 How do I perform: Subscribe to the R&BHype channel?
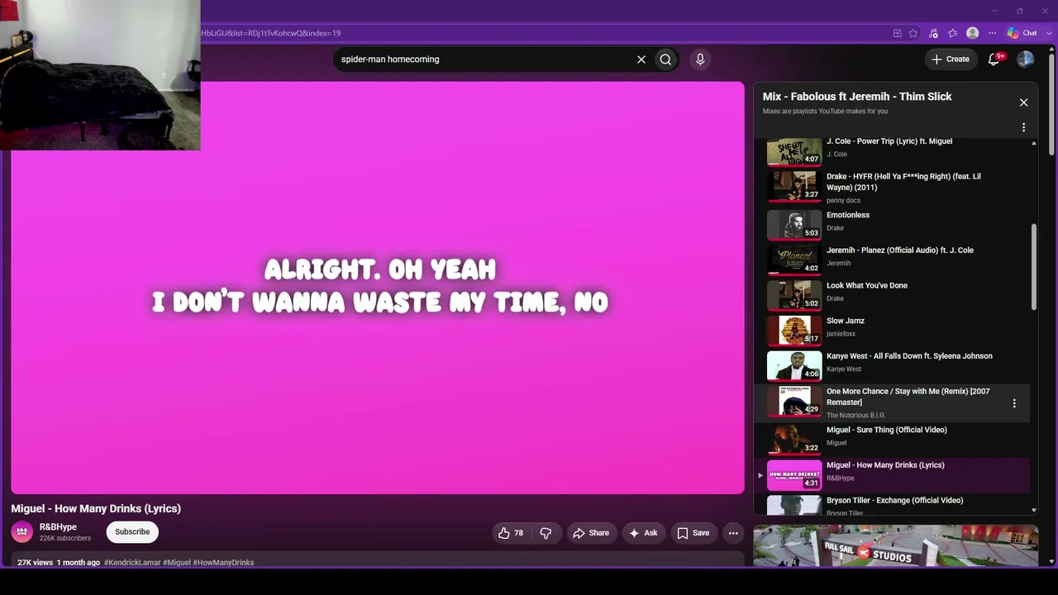[132, 532]
